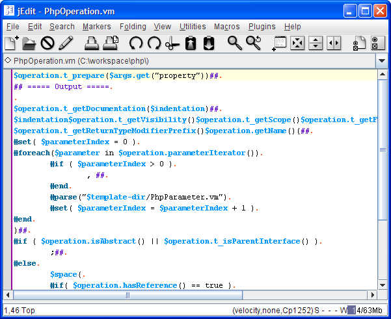Click the '$space' variable in the editor
391x319 pixels.
pyautogui.click(x=64, y=274)
